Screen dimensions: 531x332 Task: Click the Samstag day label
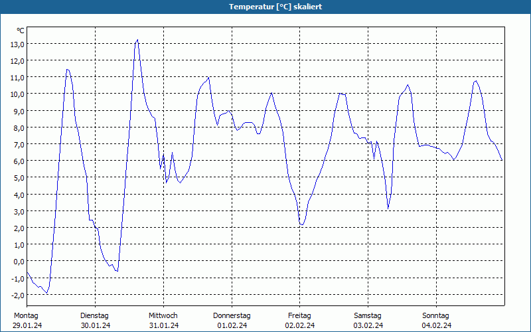click(368, 316)
